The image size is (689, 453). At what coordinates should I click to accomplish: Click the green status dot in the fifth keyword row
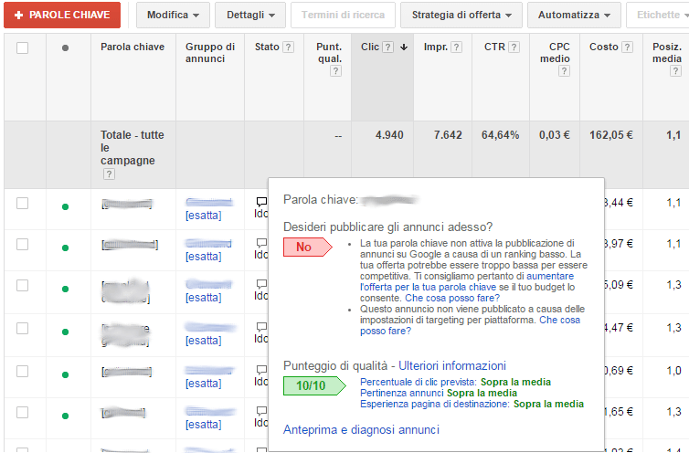coord(65,374)
